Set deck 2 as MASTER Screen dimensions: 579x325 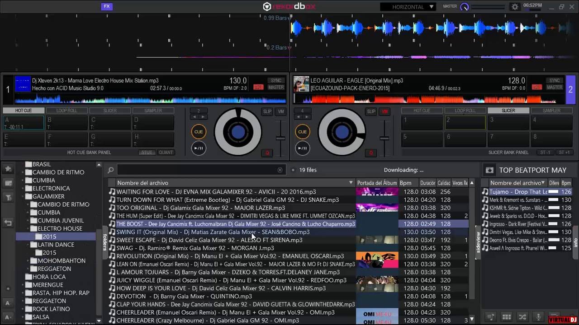tap(555, 88)
